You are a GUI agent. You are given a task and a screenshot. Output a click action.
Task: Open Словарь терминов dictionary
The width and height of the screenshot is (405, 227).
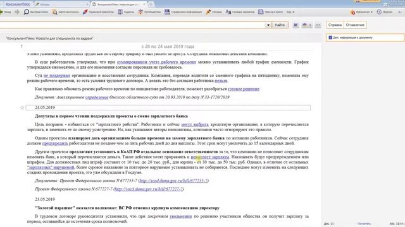(x=240, y=12)
